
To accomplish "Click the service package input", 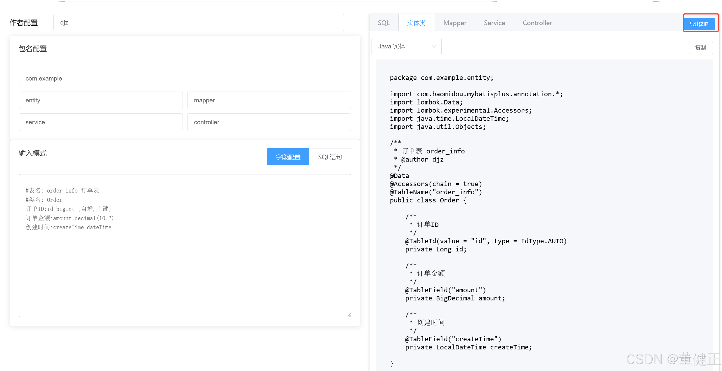I will tap(100, 122).
